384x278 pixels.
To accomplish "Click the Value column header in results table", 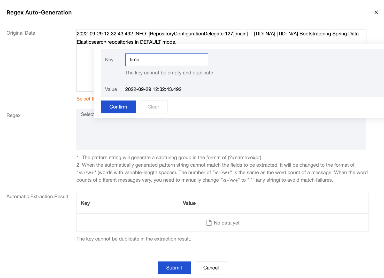I will click(x=189, y=203).
